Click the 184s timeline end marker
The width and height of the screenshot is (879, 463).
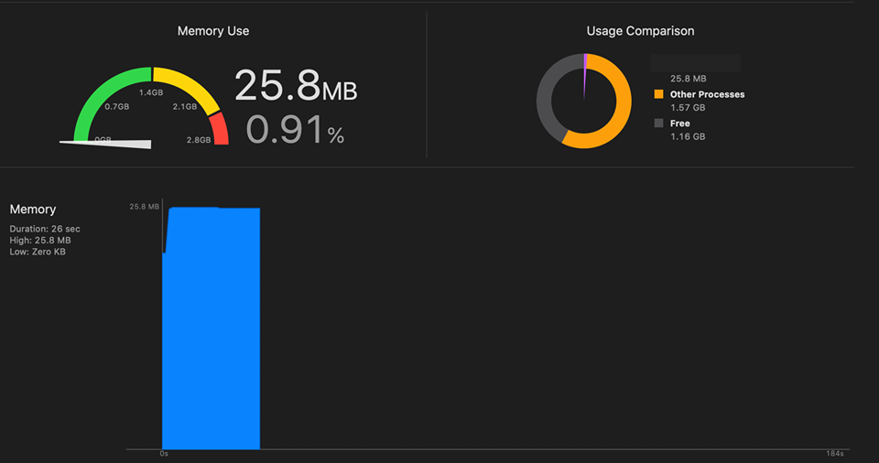tap(835, 454)
